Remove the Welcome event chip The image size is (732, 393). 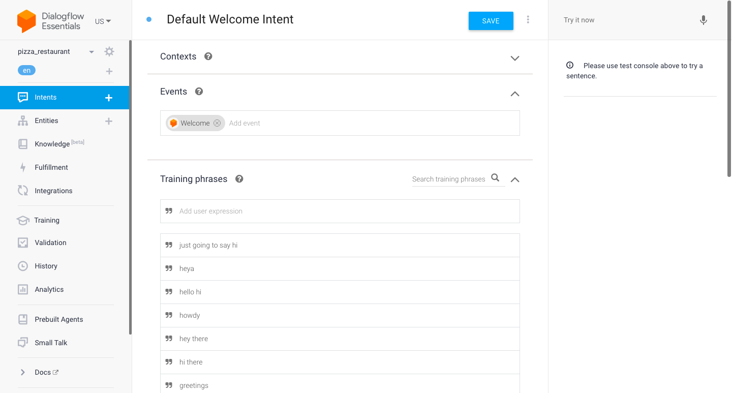(217, 123)
